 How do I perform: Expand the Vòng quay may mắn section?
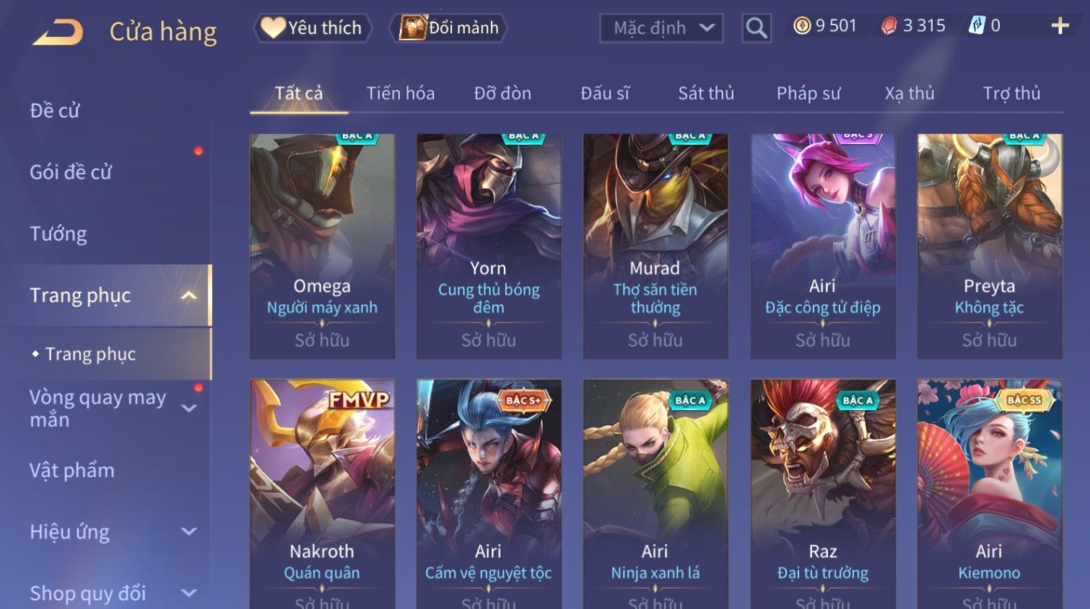coord(189,409)
